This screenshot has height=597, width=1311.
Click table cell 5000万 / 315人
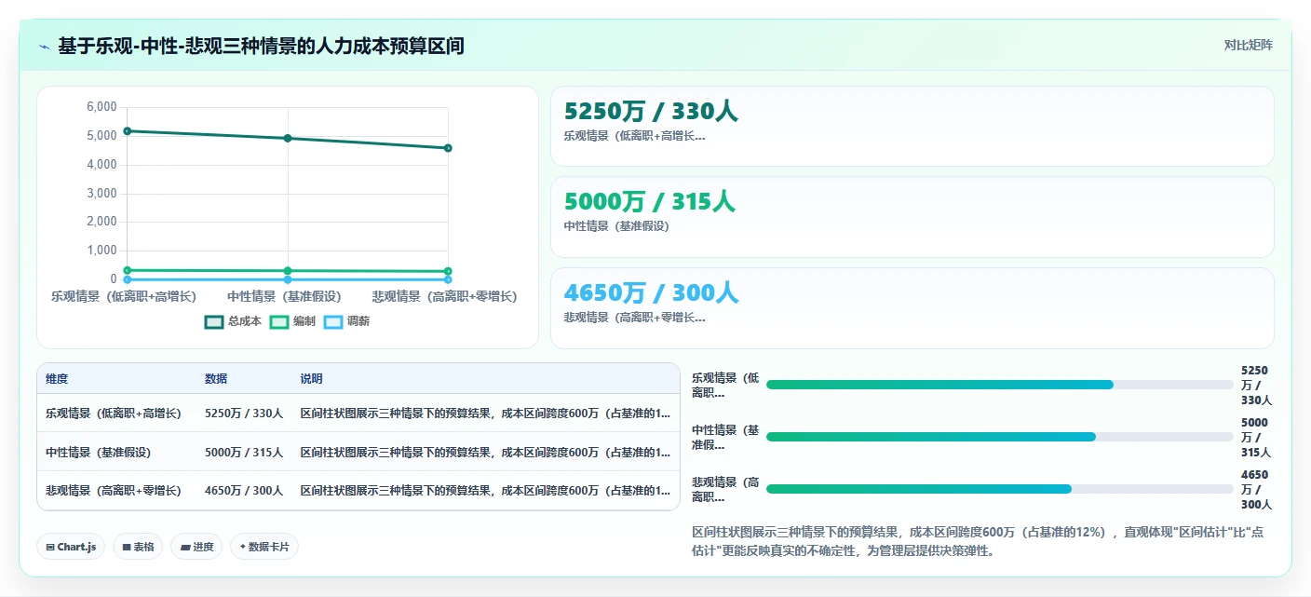[244, 452]
